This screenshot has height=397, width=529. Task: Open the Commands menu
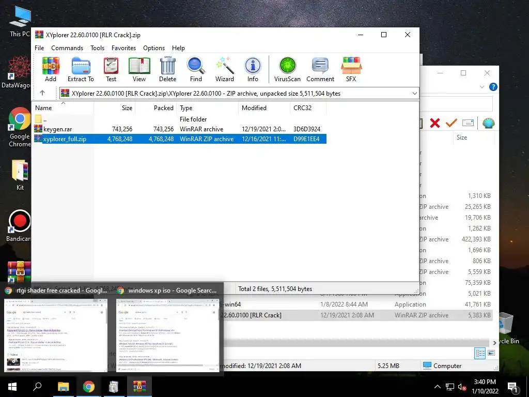pyautogui.click(x=67, y=48)
